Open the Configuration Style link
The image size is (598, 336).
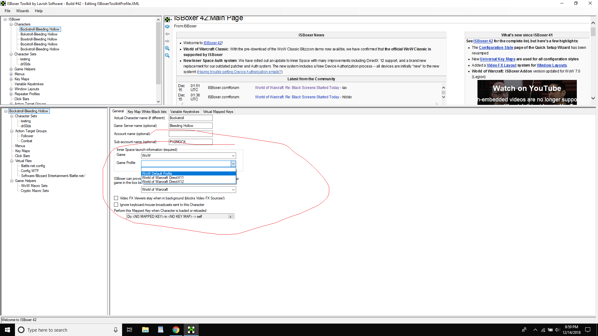point(496,48)
